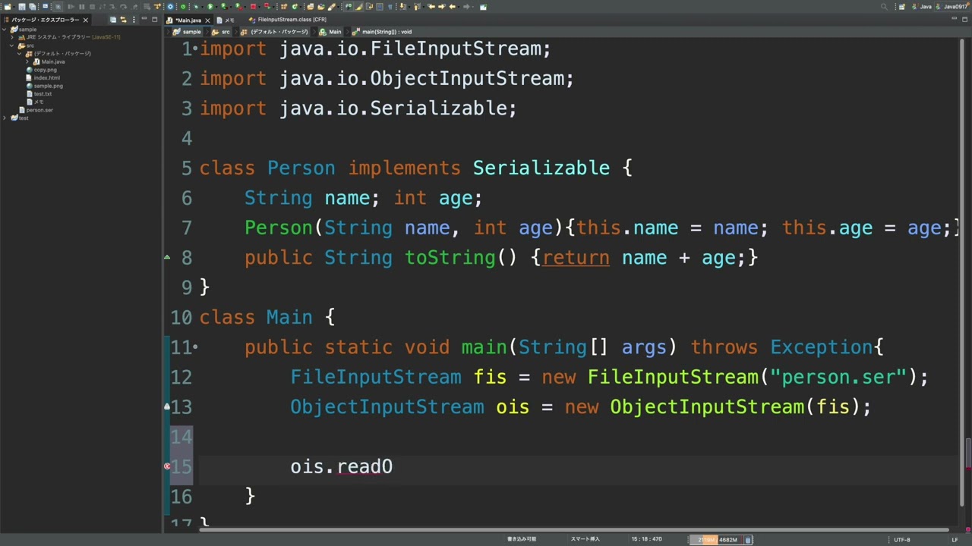The image size is (972, 546).
Task: Open Package Explorer view menu (three dots)
Action: click(134, 20)
